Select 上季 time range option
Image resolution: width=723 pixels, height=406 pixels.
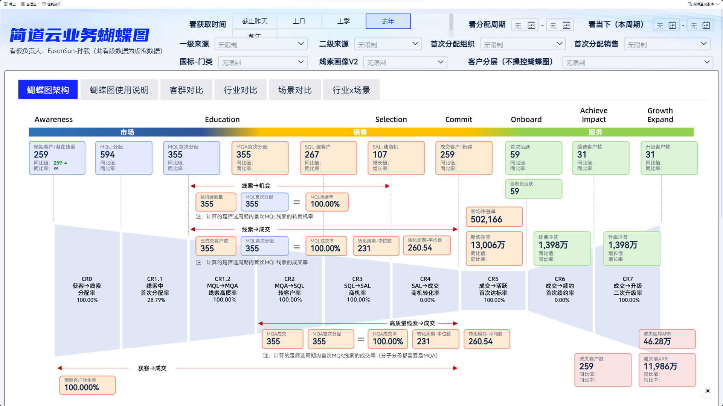click(343, 21)
